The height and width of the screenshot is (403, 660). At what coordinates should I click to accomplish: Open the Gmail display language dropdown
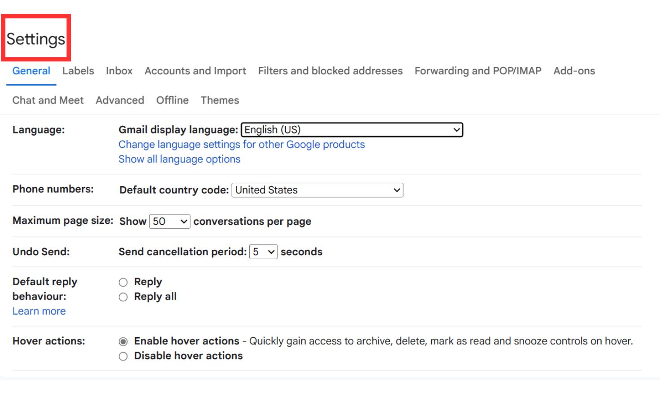tap(352, 129)
